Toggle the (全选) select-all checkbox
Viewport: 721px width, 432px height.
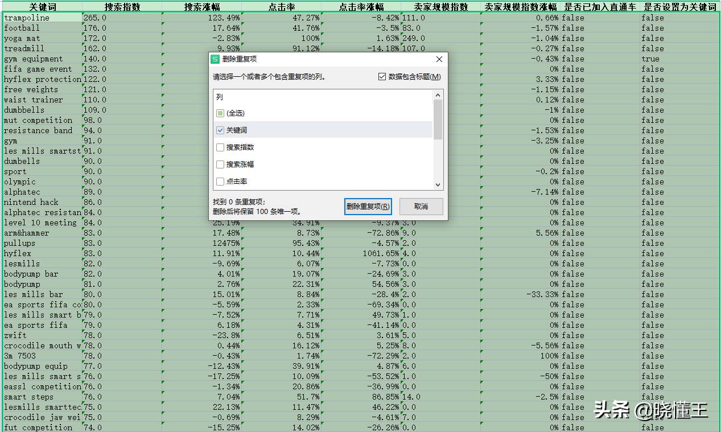[220, 113]
